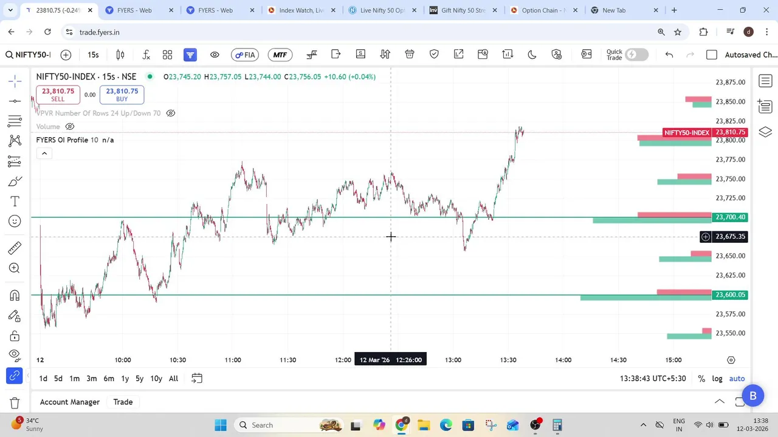The image size is (778, 437).
Task: Toggle dark mode moon icon
Action: pyautogui.click(x=532, y=55)
